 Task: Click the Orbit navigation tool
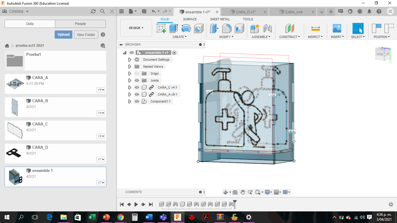(226, 192)
